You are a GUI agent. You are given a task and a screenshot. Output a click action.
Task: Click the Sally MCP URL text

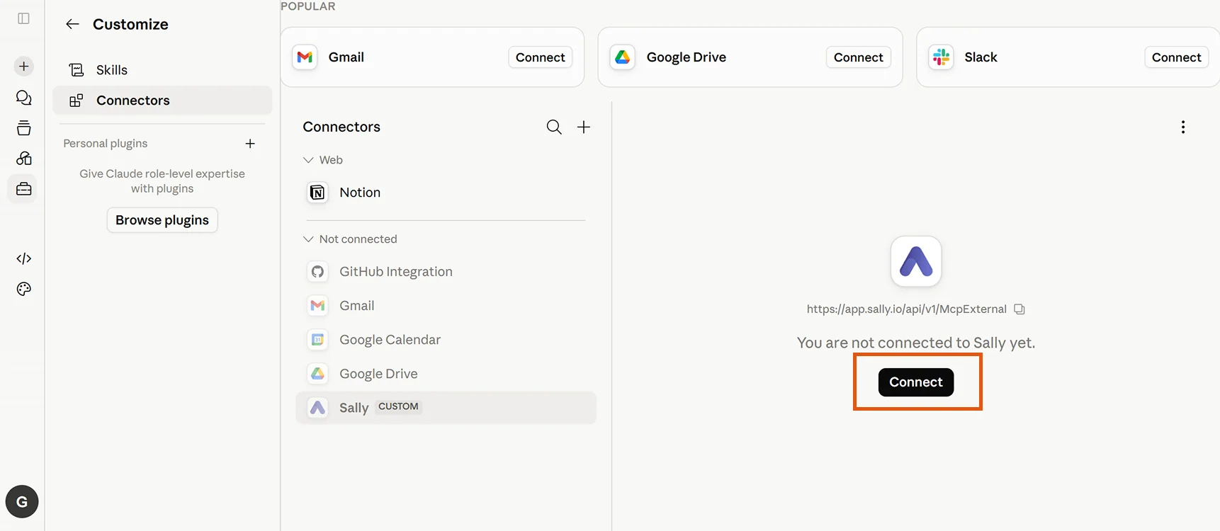(x=907, y=309)
